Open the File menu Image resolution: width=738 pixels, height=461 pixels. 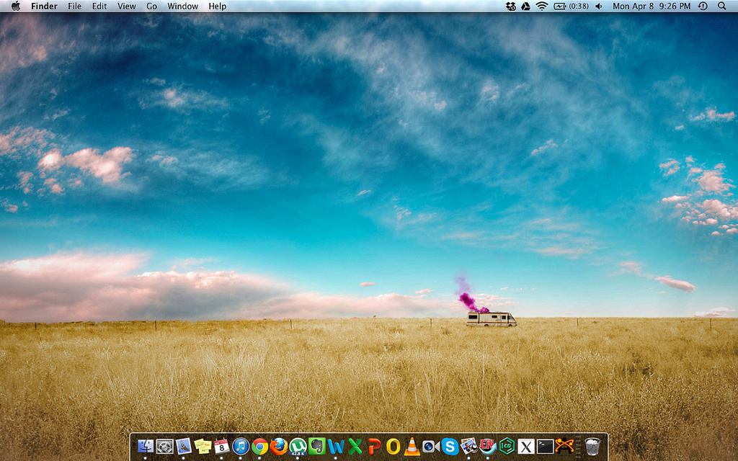point(74,6)
